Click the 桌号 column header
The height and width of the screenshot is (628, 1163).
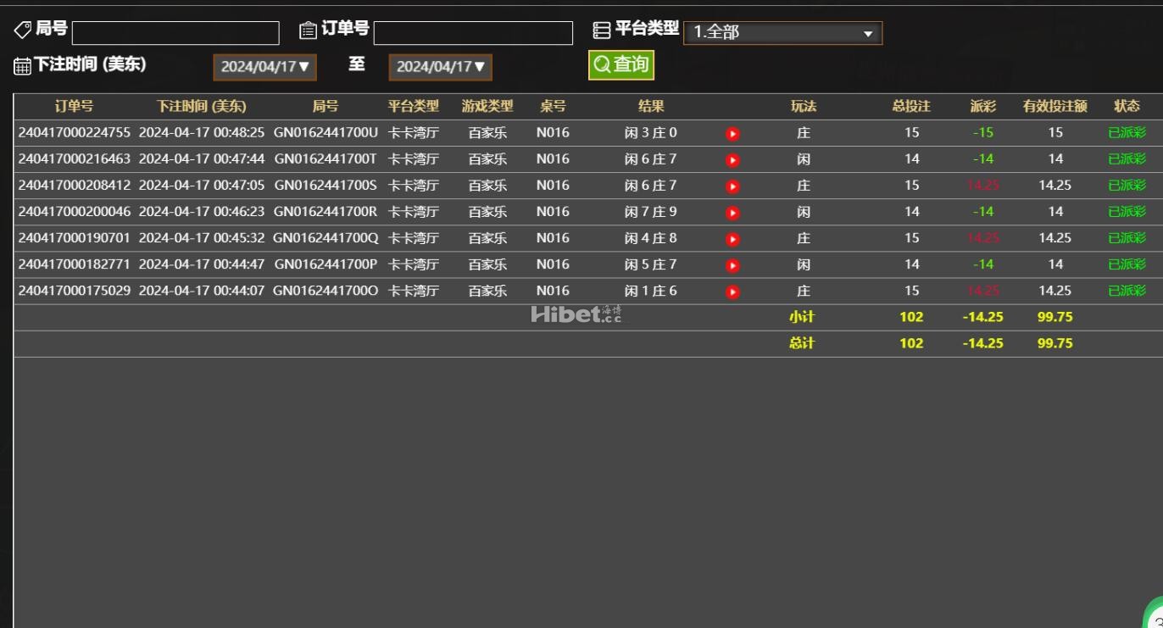553,106
